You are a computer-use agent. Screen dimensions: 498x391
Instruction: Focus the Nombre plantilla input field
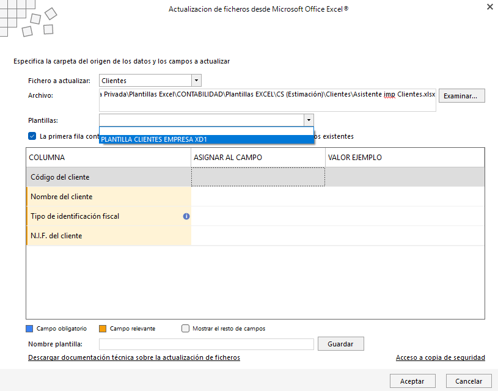(207, 344)
